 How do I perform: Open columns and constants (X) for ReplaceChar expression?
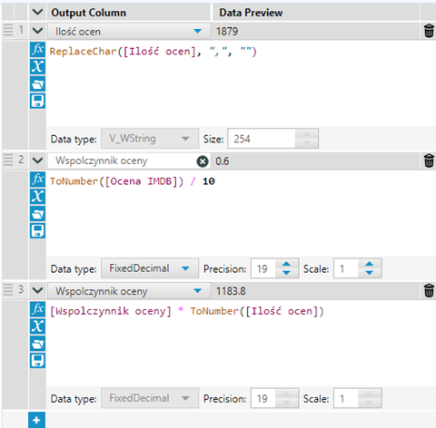click(x=37, y=66)
